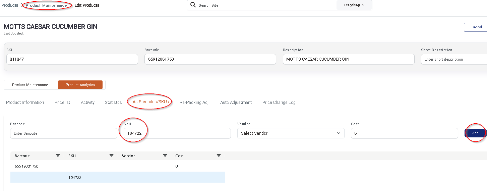Click the search magnifier icon
The width and height of the screenshot is (487, 191).
click(193, 5)
